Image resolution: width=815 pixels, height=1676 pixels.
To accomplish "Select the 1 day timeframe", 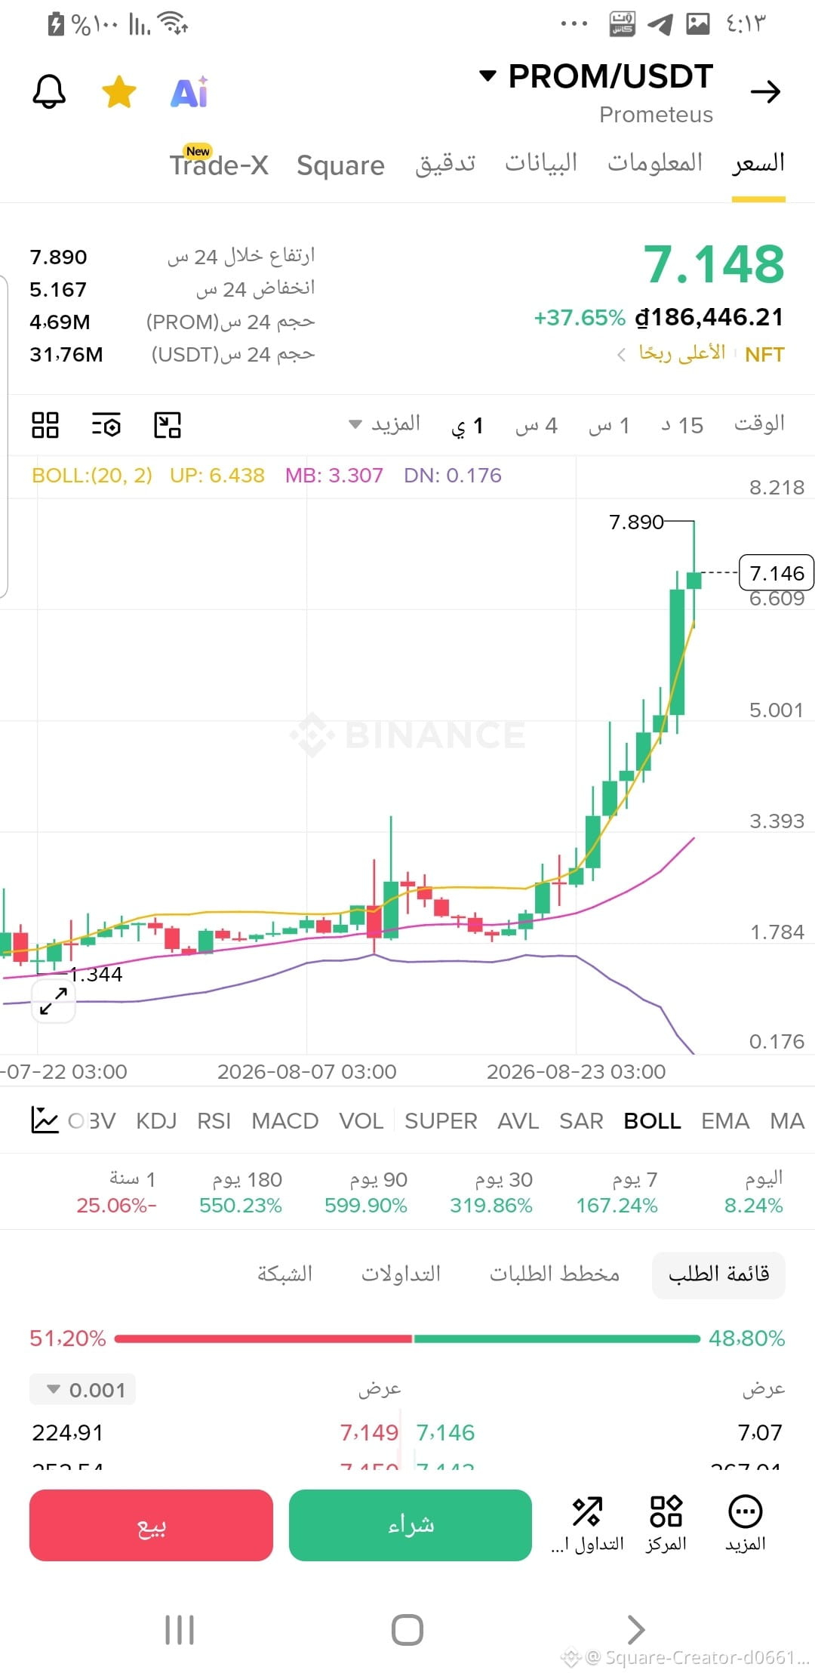I will [x=467, y=426].
